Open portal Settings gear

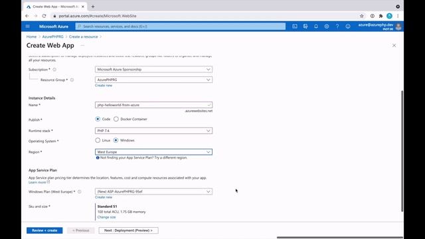click(x=327, y=27)
